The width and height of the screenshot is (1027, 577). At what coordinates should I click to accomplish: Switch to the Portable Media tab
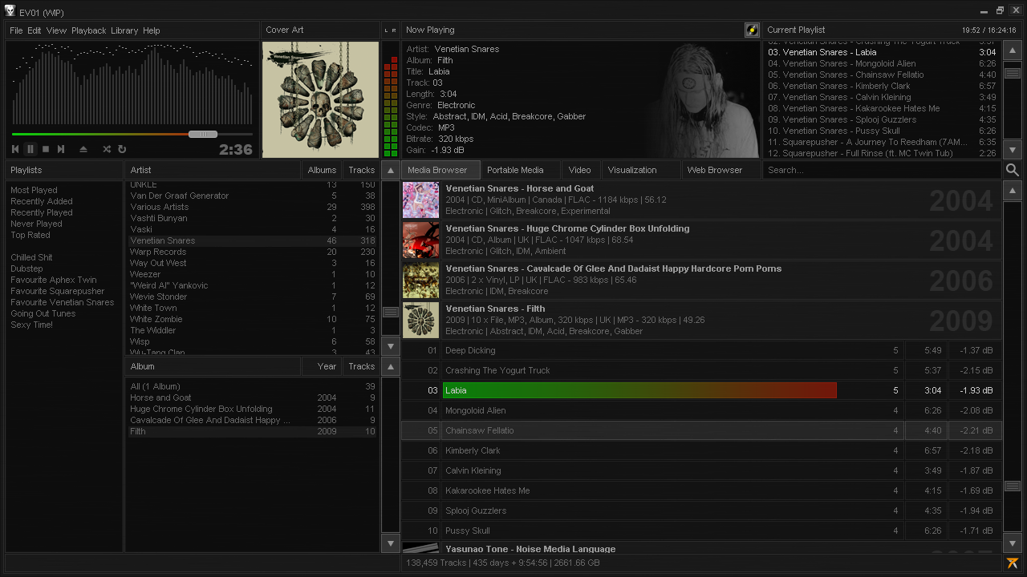(521, 170)
